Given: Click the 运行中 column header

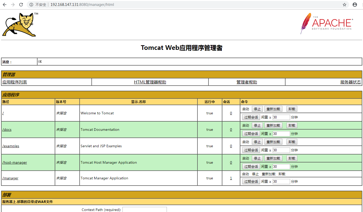Looking at the screenshot, I should (210, 102).
